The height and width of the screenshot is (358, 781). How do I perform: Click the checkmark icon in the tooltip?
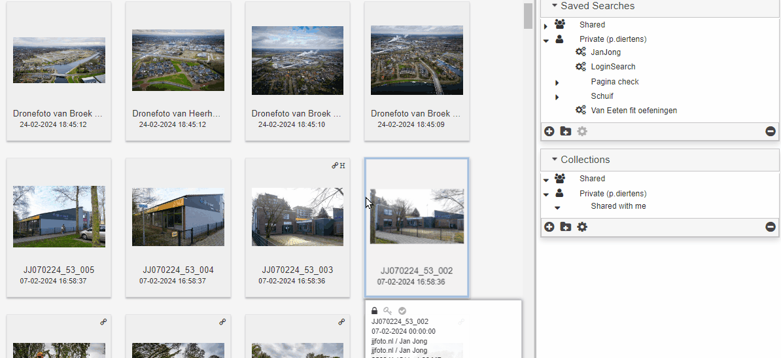click(x=402, y=311)
